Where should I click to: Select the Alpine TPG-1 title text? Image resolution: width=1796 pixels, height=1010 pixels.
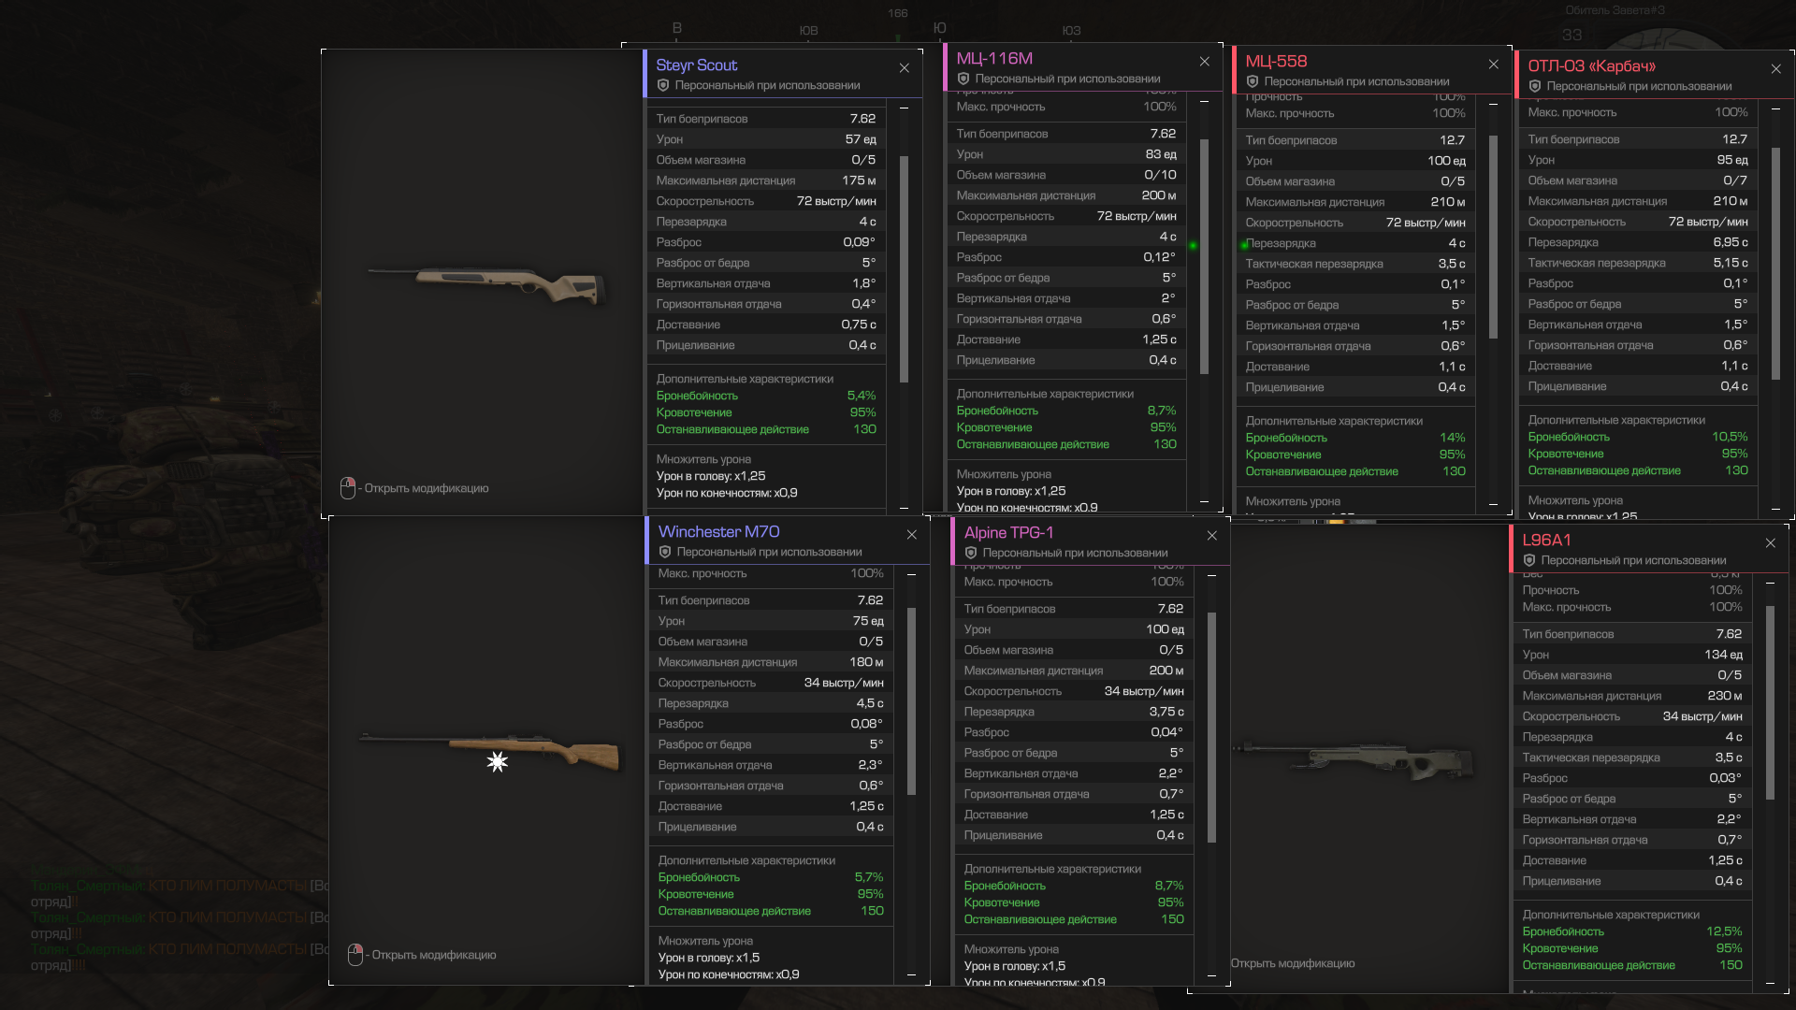tap(1008, 533)
